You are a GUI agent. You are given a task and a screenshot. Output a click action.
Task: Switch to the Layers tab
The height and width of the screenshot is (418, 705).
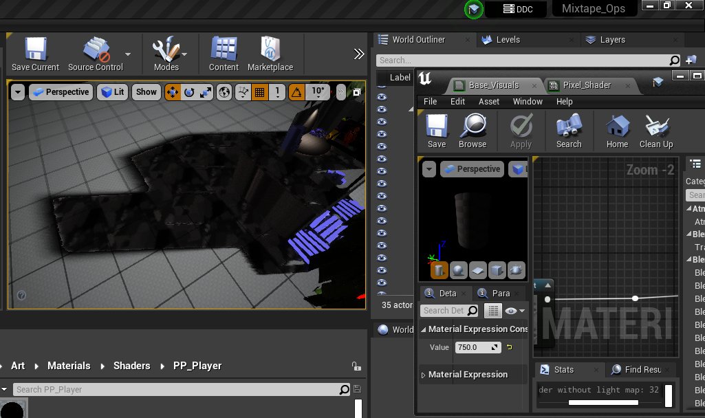tap(612, 40)
